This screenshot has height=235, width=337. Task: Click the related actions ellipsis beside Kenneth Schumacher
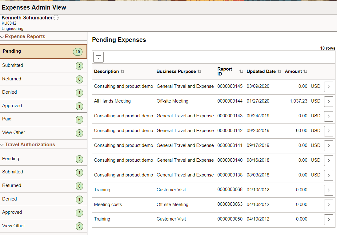56,18
